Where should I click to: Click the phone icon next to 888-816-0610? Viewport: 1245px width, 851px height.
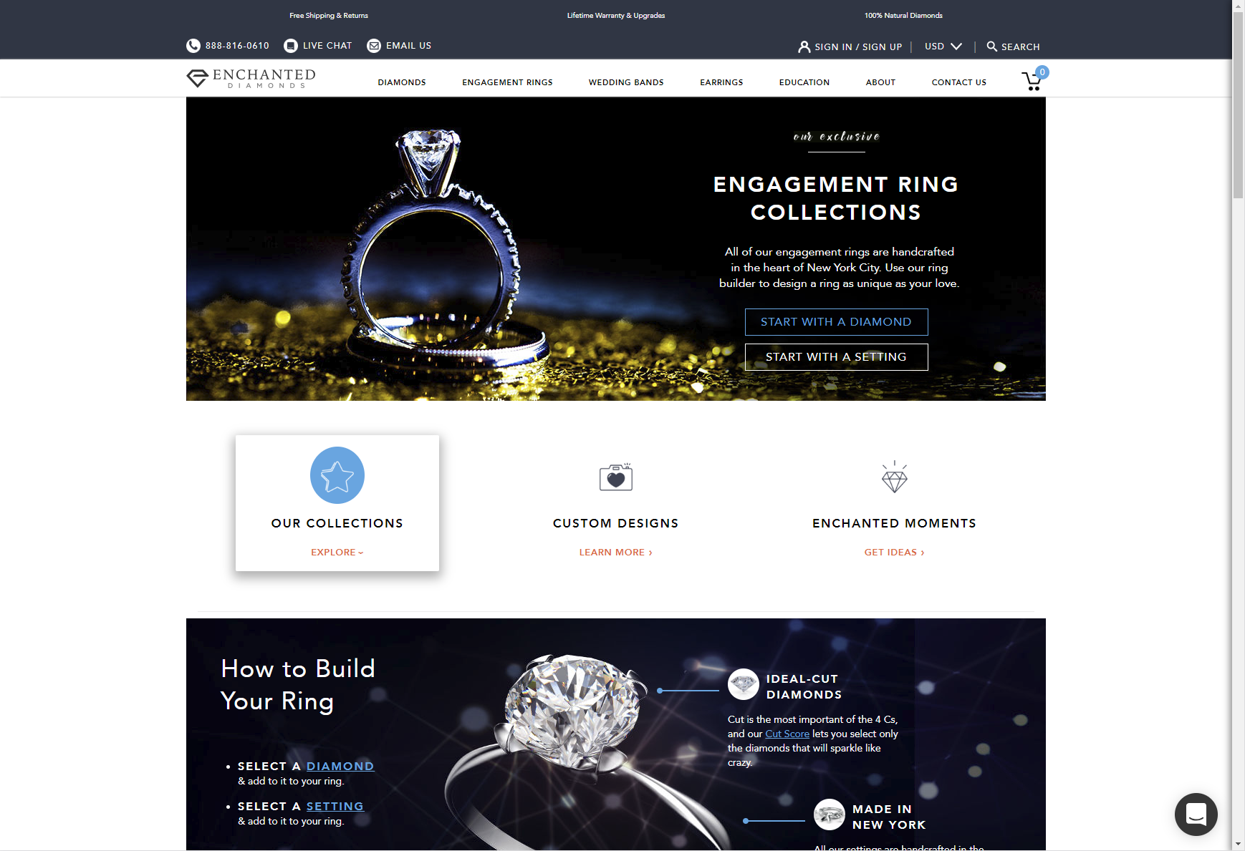click(x=193, y=46)
